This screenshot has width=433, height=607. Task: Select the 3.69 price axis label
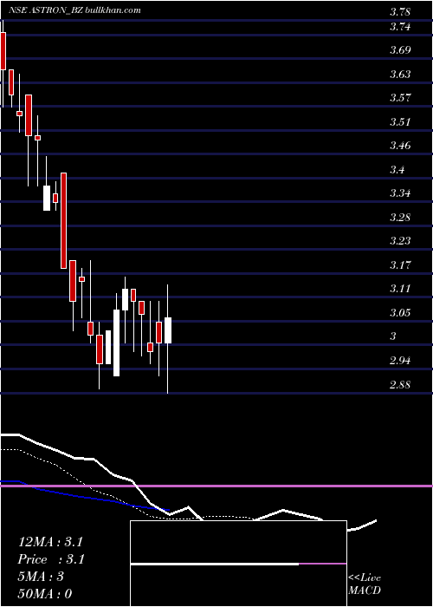[400, 50]
